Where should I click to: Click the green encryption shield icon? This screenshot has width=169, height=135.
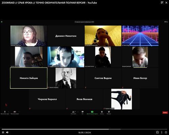[2, 22]
